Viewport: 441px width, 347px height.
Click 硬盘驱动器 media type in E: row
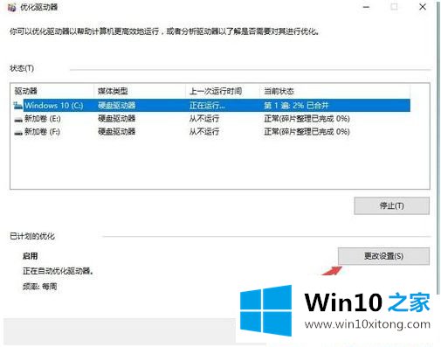(116, 119)
